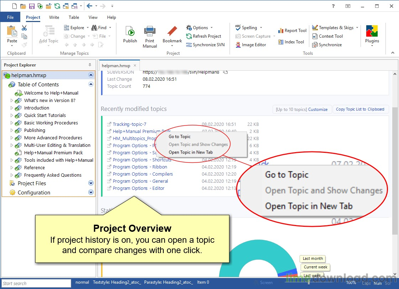This screenshot has width=399, height=289.
Task: Select Frequently Asked Questions in tree
Action: (53, 175)
